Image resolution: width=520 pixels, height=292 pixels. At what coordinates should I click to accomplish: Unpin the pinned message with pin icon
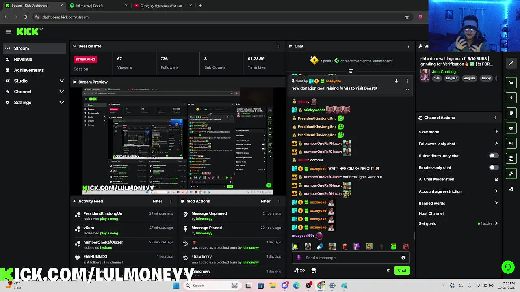396,81
